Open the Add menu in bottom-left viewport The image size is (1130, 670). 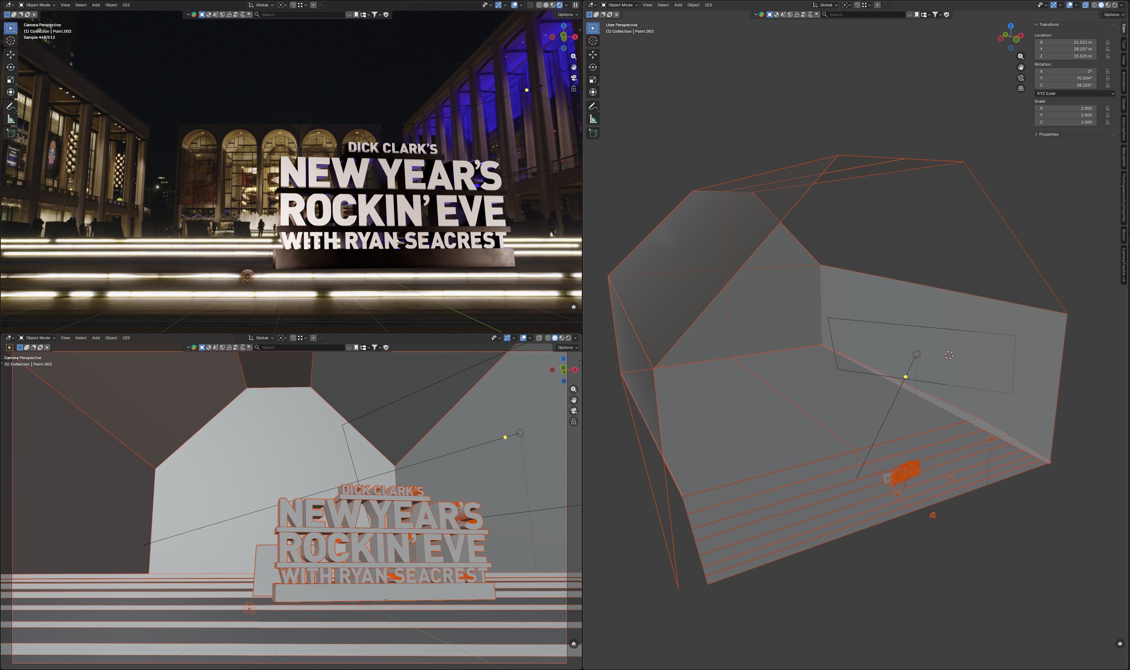(x=96, y=338)
